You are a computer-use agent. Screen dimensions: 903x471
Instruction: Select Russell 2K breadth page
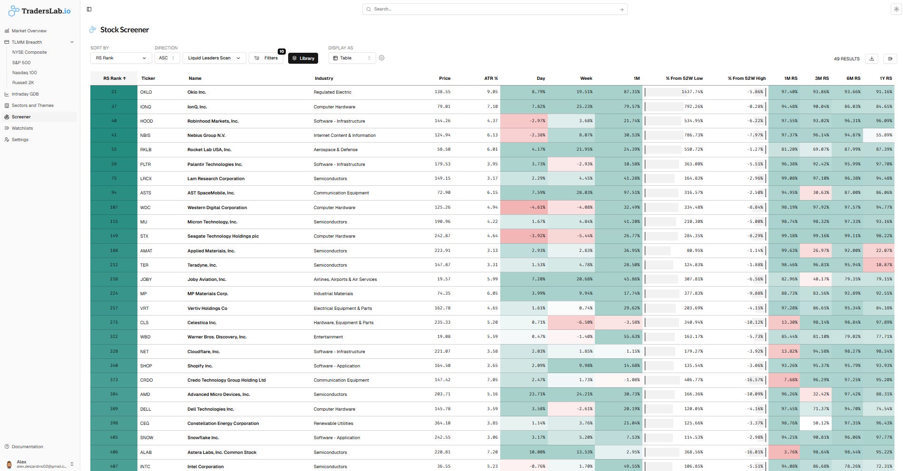[x=23, y=83]
